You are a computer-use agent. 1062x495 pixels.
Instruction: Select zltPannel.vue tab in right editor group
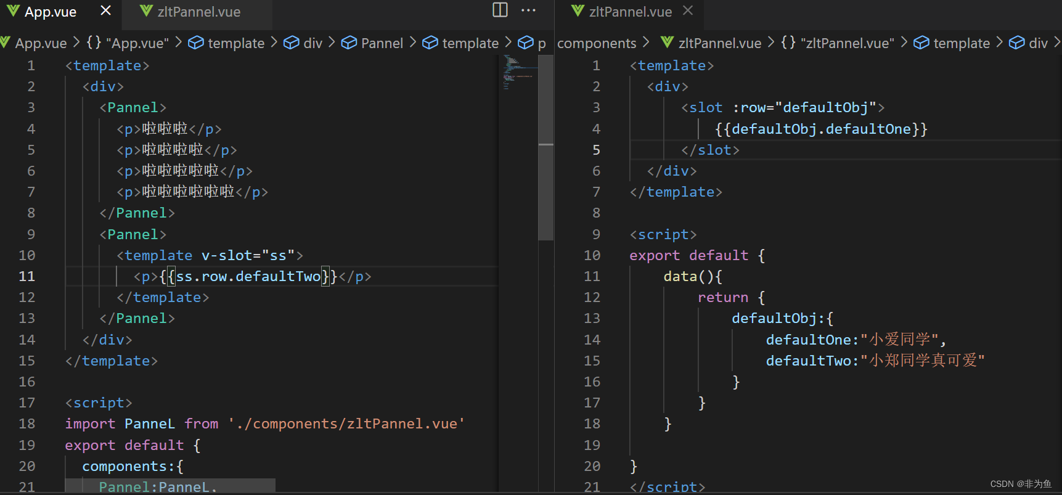pyautogui.click(x=630, y=12)
